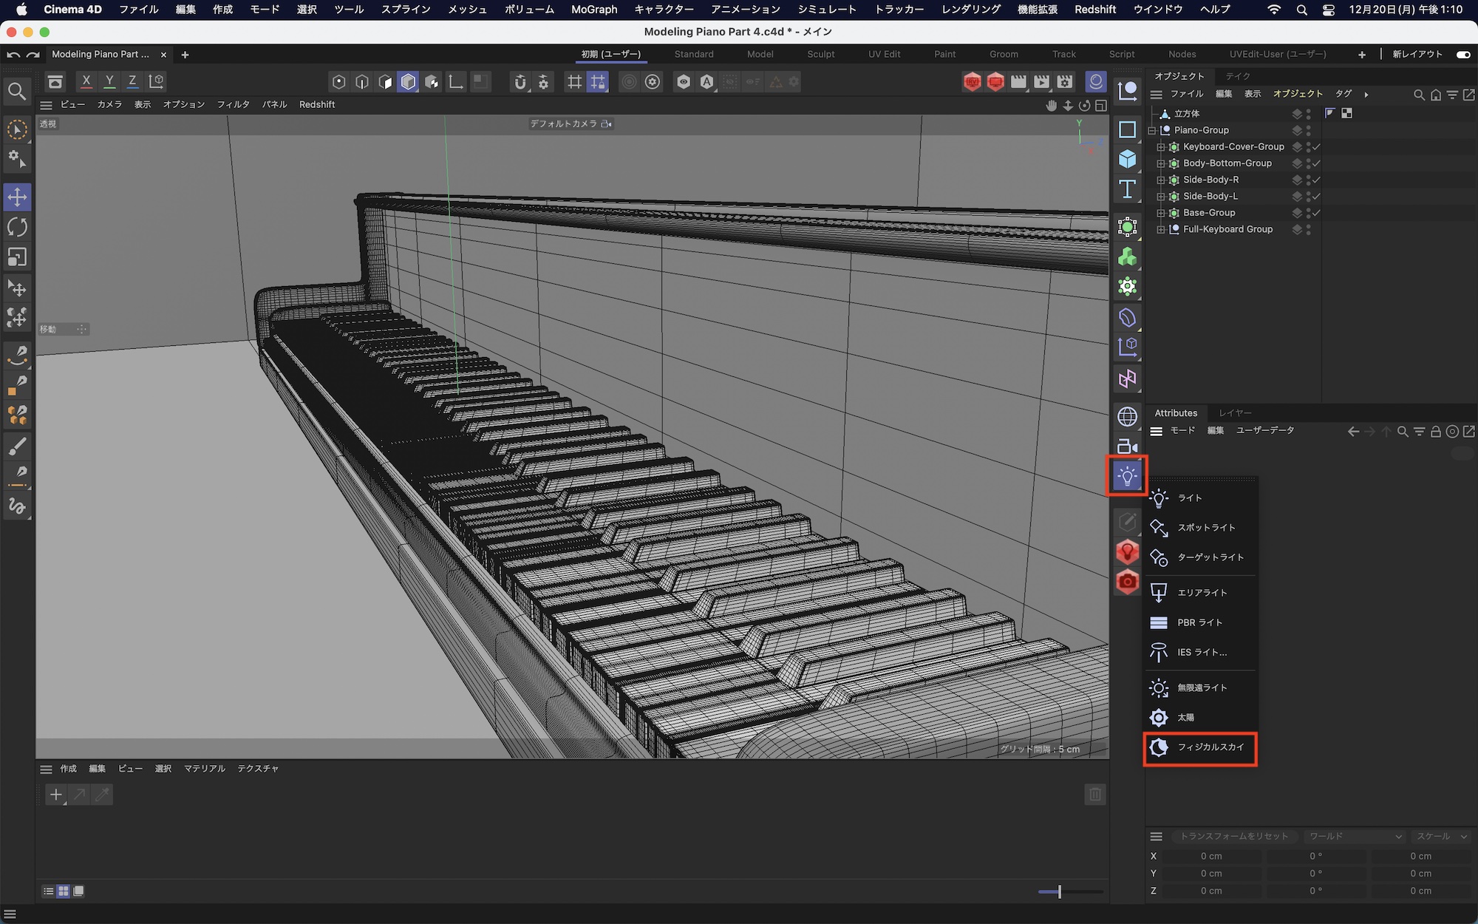Enable snapping with the highlighted snap icon
Screen dimensions: 1478x924
(598, 81)
